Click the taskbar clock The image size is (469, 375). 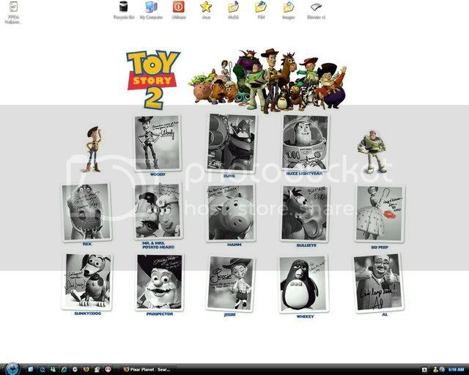click(x=454, y=368)
